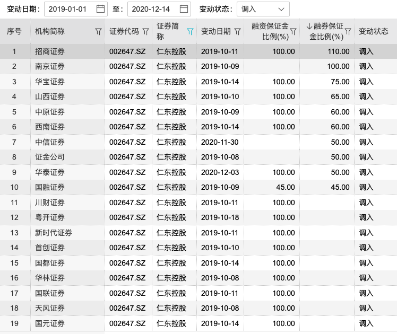397x334 pixels.
Task: Expand the 变动状态 dropdown showing 调入
Action: pos(263,9)
